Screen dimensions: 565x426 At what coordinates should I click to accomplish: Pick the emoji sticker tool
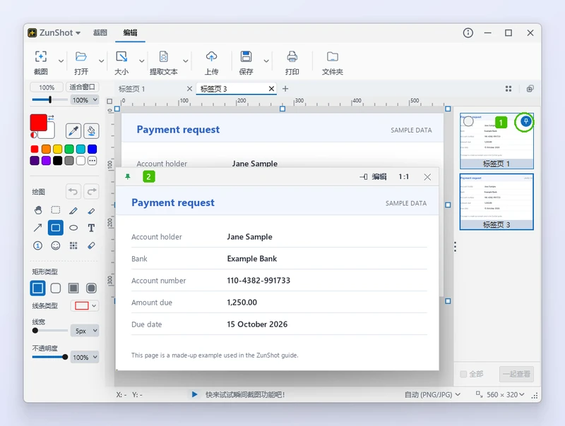coord(56,245)
